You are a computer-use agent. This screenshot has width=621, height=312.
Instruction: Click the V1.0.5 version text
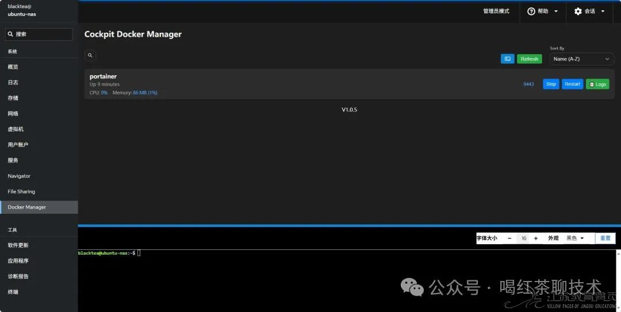350,110
